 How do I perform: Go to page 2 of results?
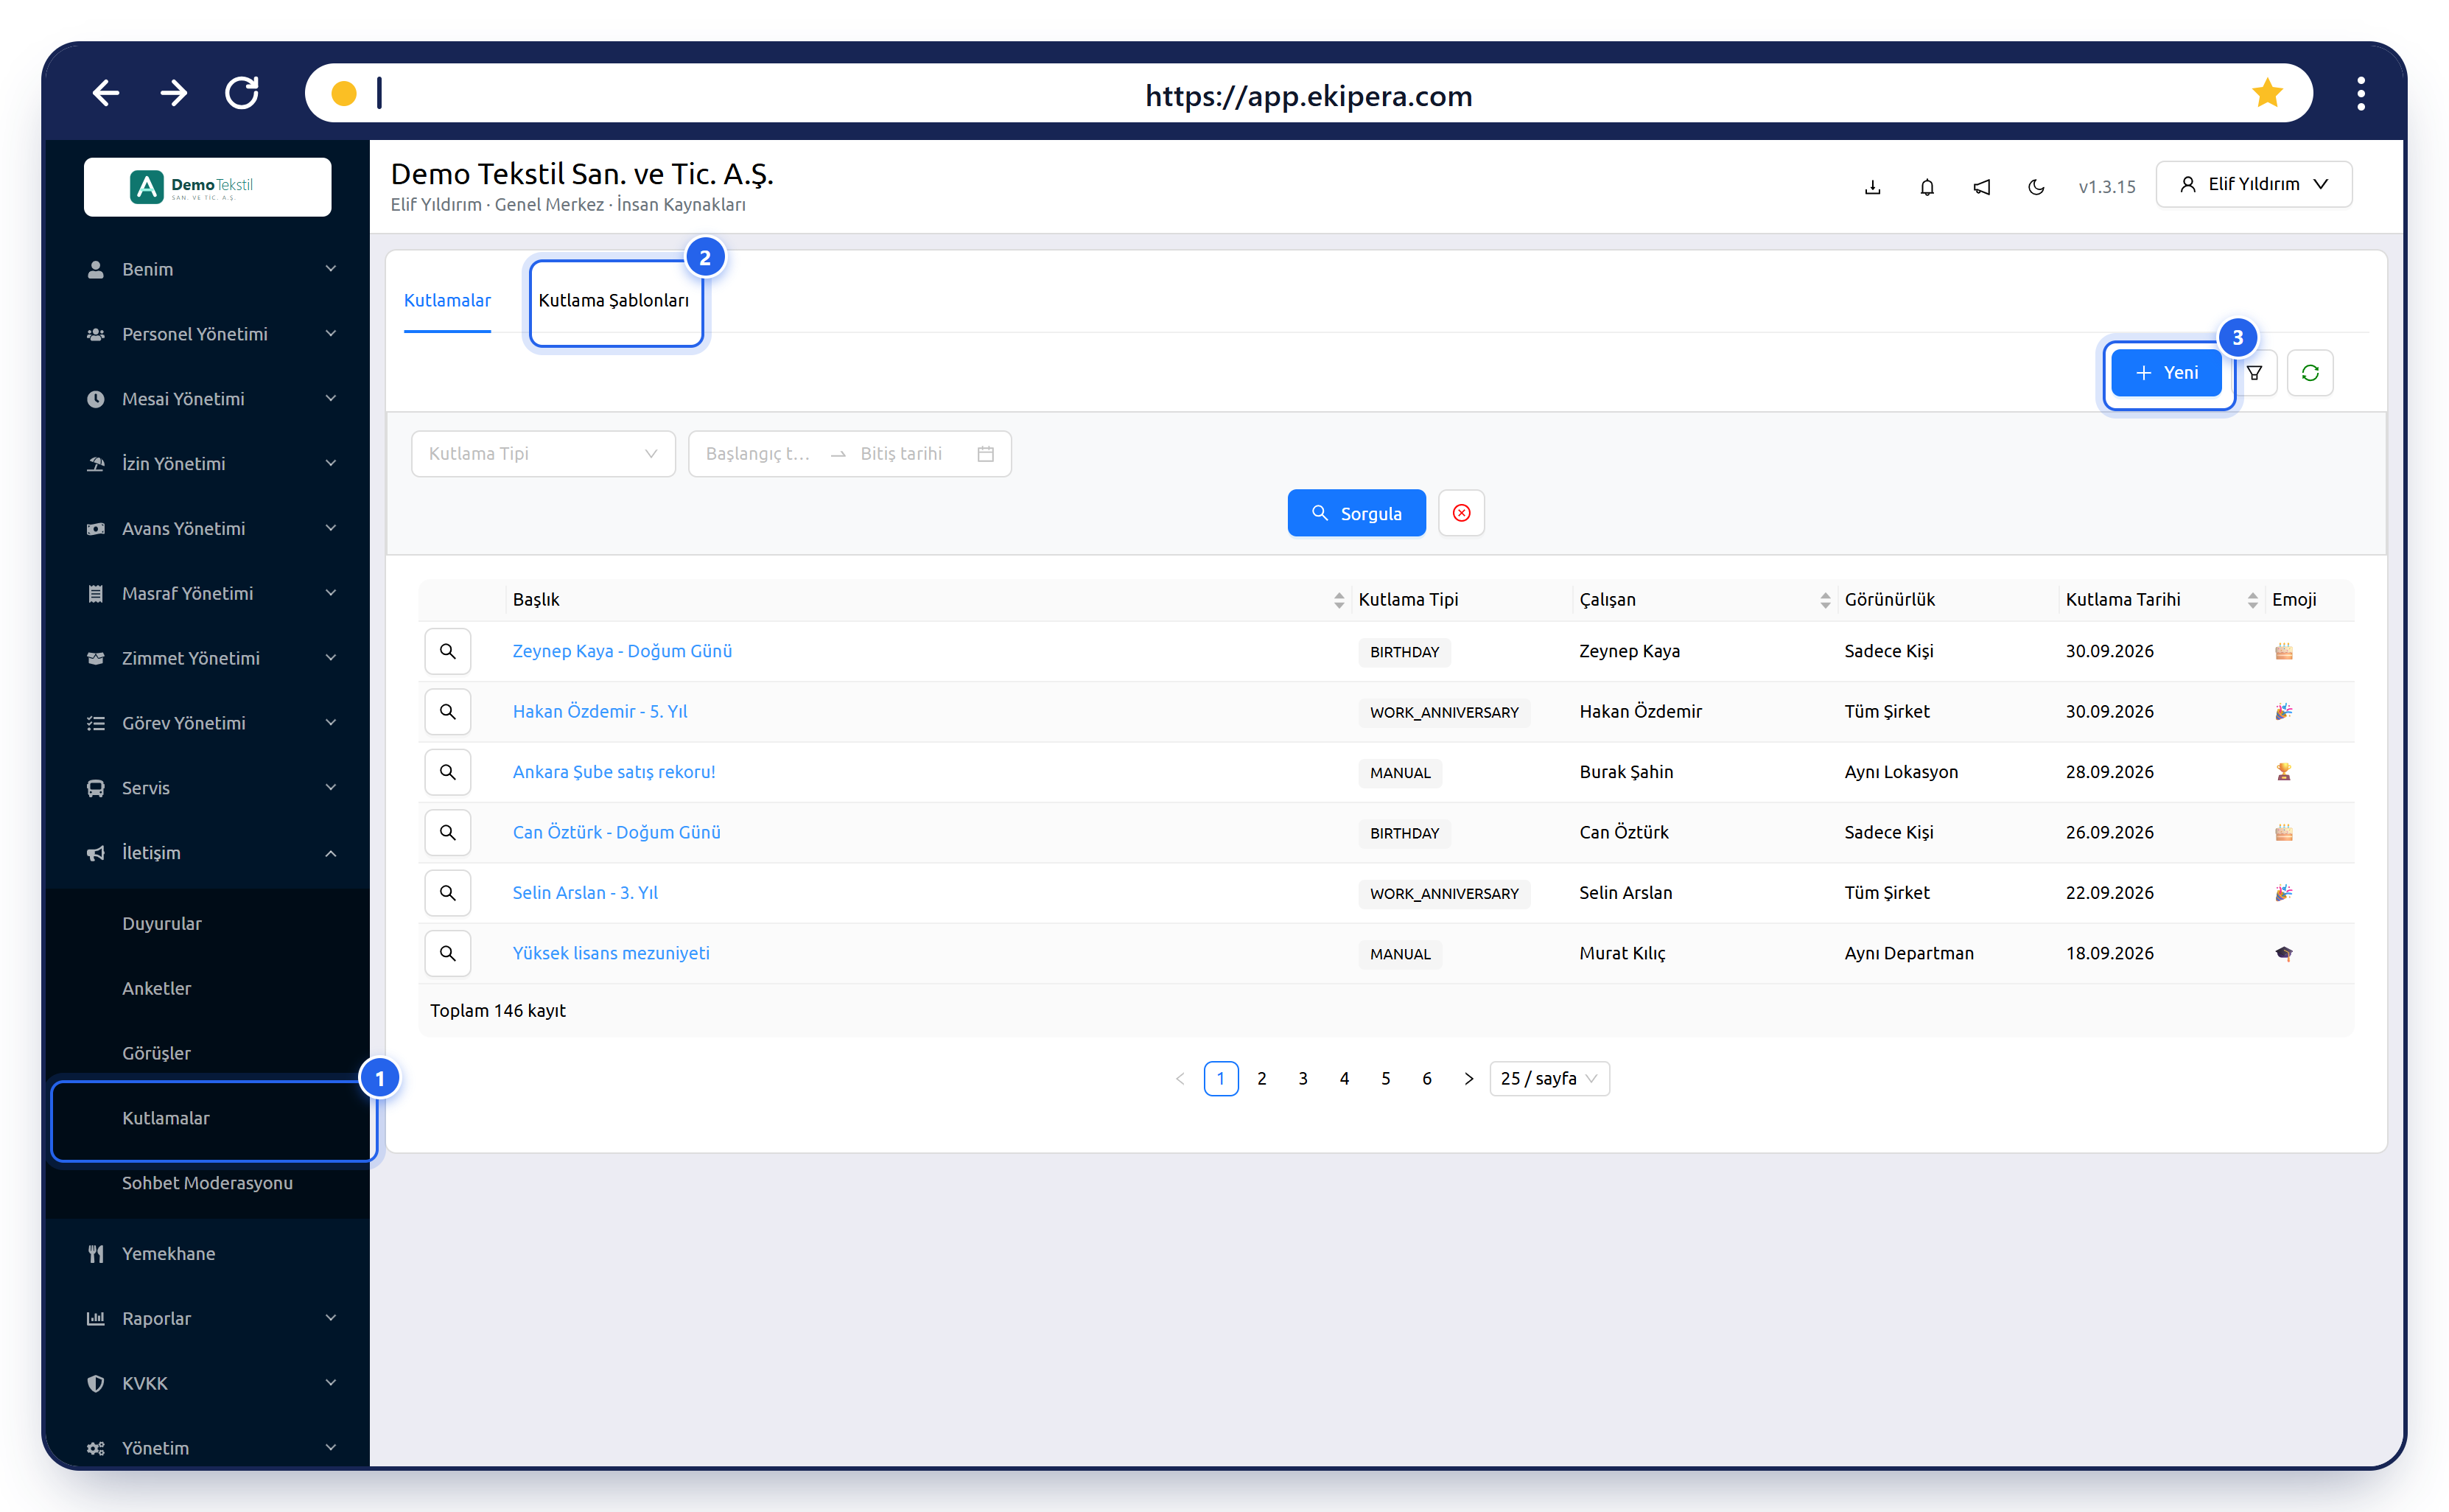coord(1261,1078)
